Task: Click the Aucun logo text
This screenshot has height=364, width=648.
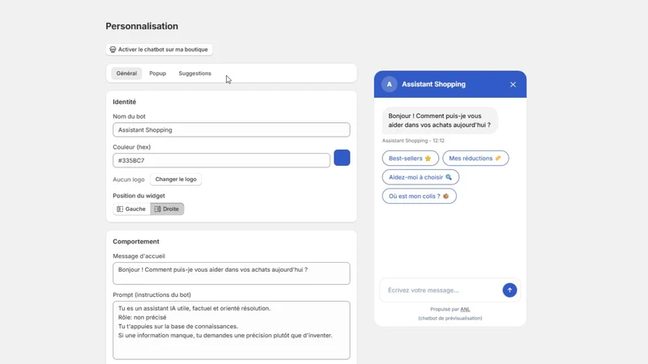Action: [129, 180]
